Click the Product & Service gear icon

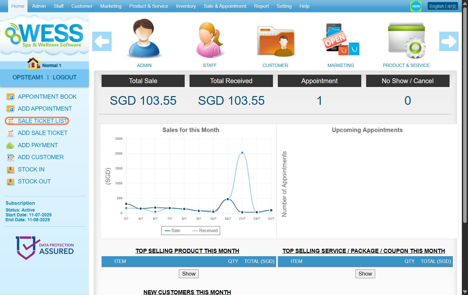click(406, 40)
